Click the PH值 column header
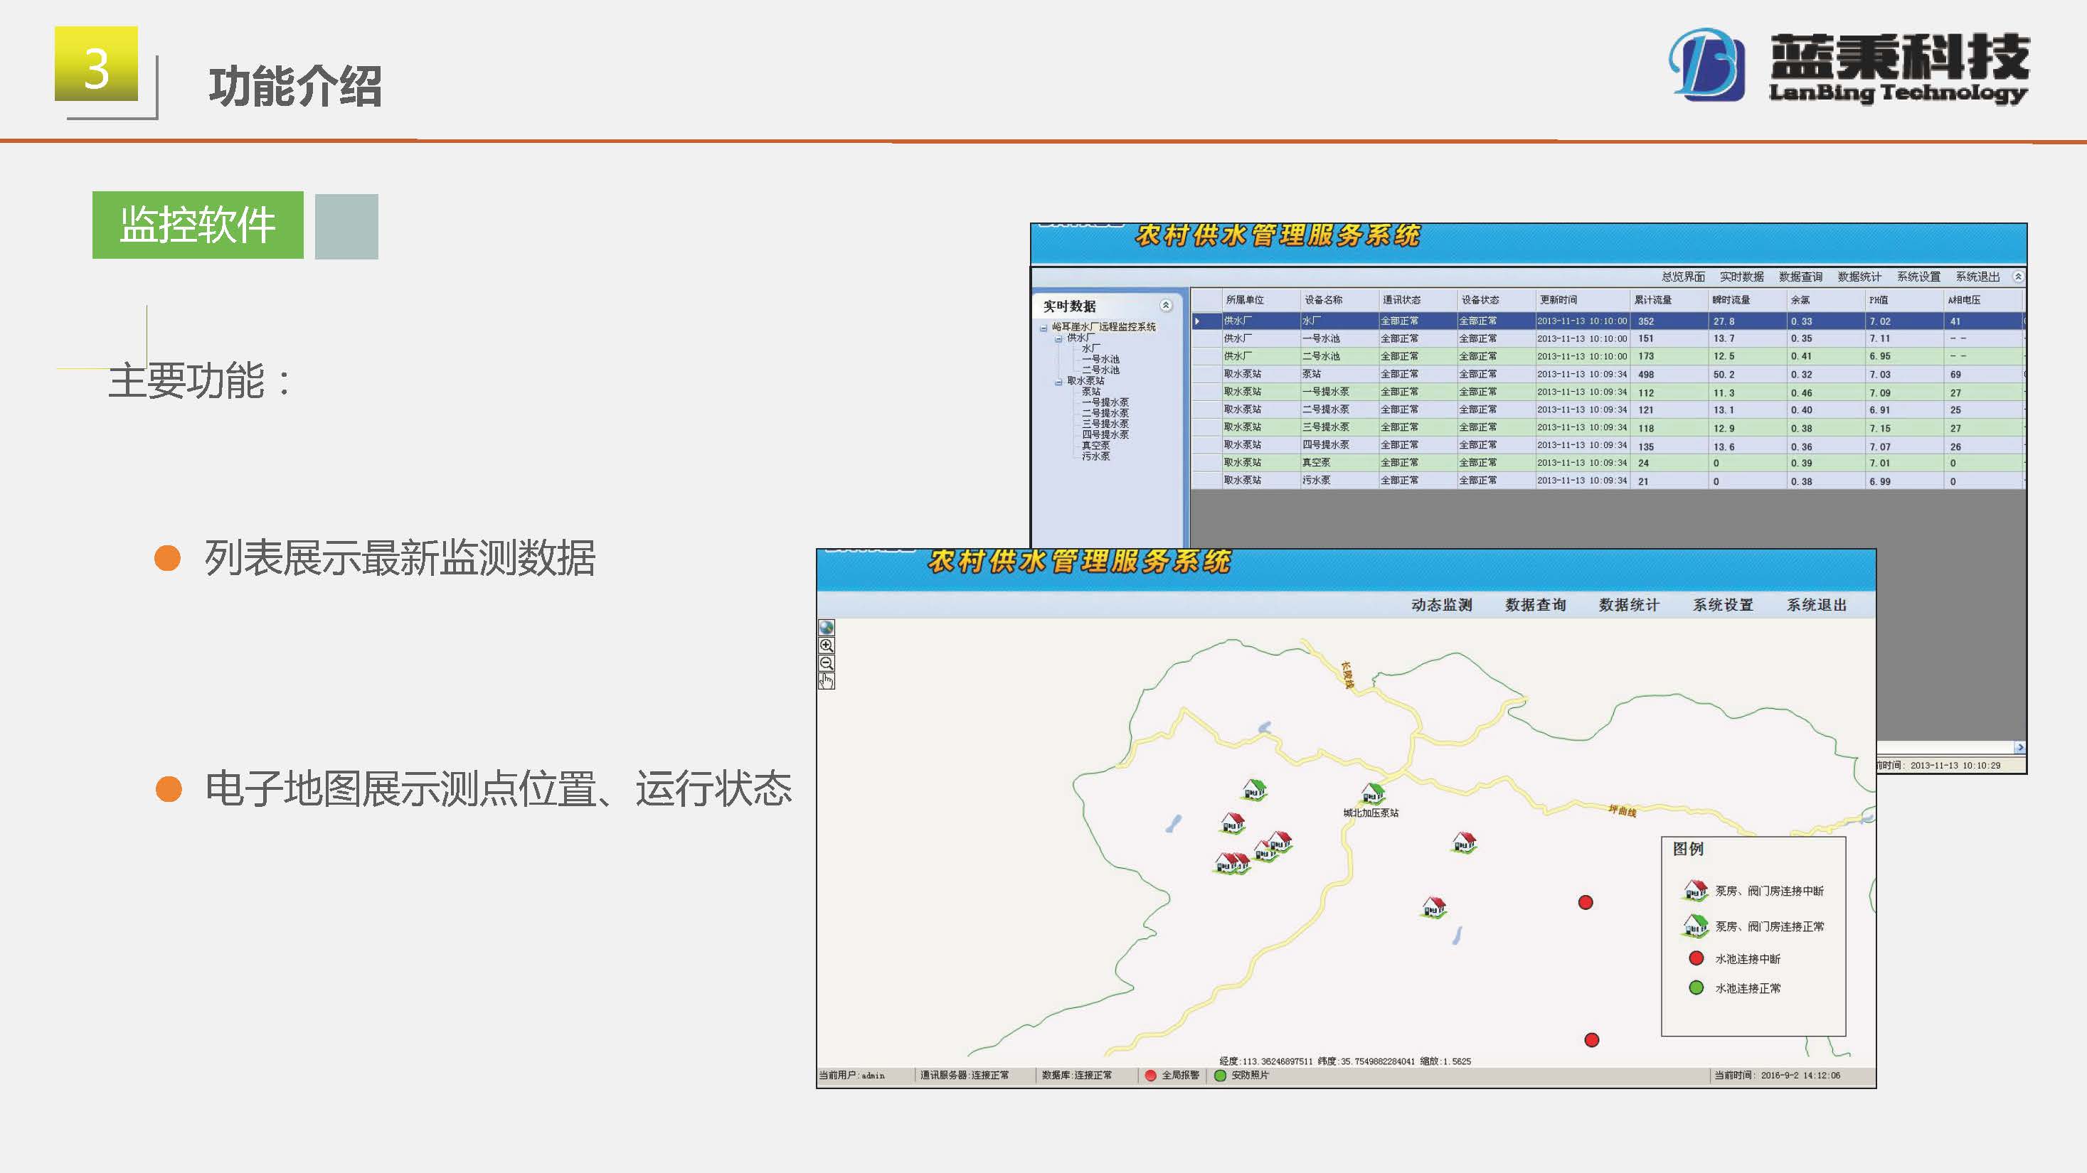This screenshot has height=1173, width=2087. pyautogui.click(x=1879, y=300)
